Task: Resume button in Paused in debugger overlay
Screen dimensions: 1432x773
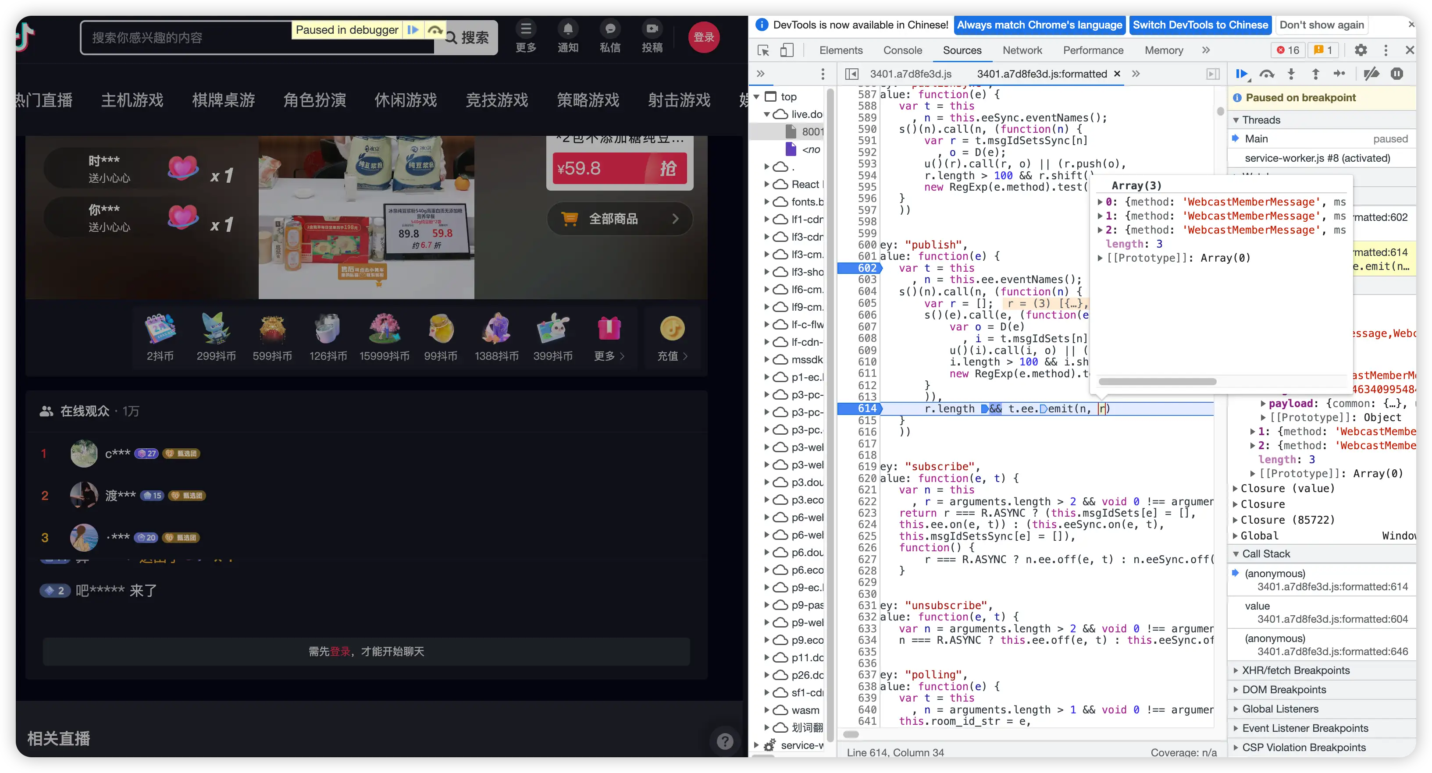Action: click(x=413, y=30)
